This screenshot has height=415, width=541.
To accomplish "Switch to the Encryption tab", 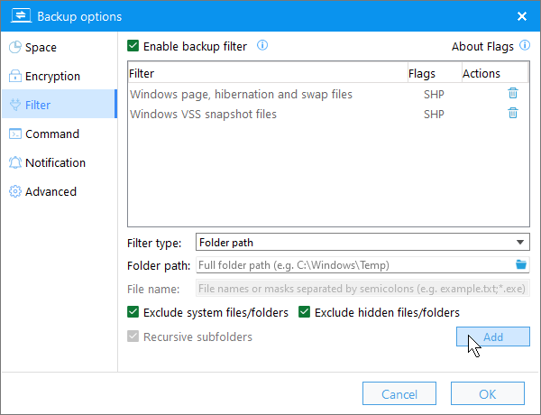I will tap(60, 76).
